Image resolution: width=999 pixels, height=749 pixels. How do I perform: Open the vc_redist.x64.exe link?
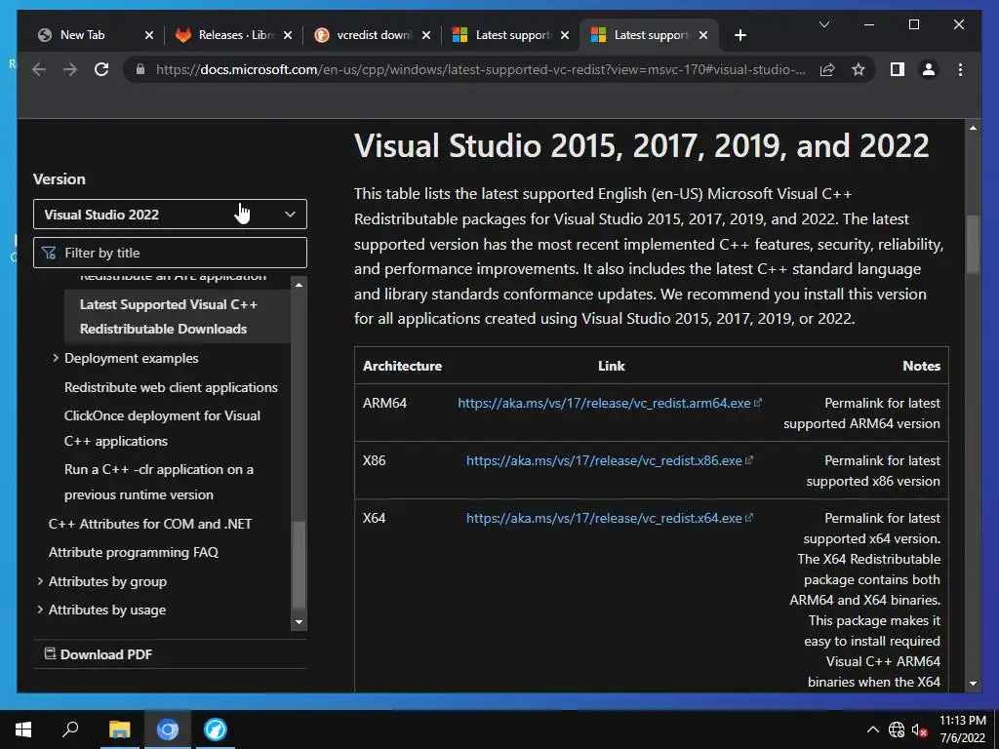(x=609, y=518)
